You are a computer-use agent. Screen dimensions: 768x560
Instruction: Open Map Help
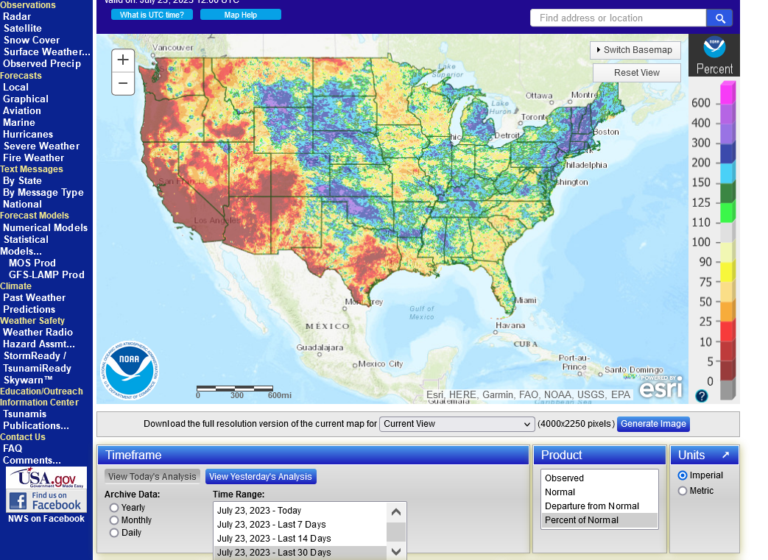pos(241,15)
